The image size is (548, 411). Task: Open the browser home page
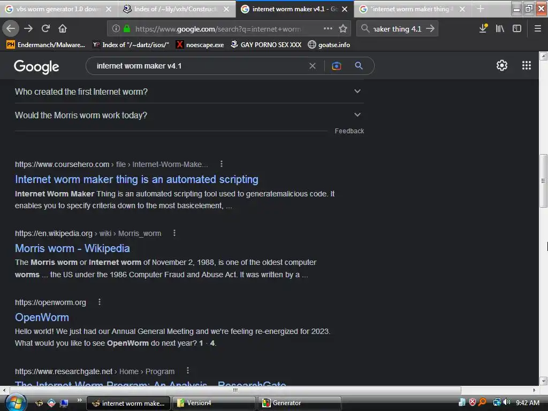pyautogui.click(x=63, y=28)
